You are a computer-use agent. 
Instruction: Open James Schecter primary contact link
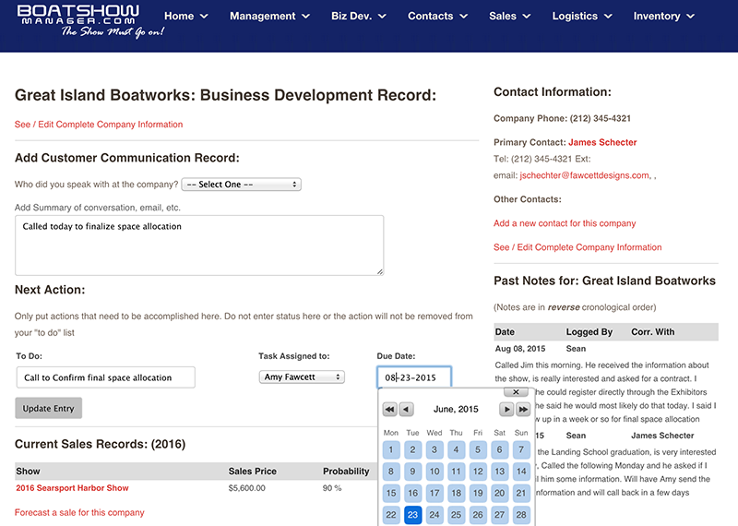(x=602, y=142)
